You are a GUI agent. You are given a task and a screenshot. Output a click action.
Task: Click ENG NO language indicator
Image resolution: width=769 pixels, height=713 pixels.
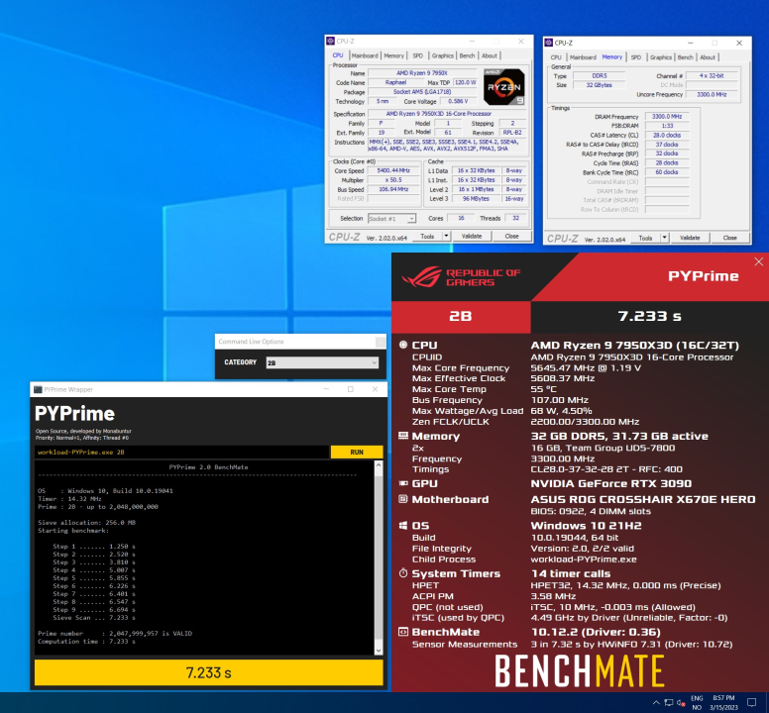[697, 703]
